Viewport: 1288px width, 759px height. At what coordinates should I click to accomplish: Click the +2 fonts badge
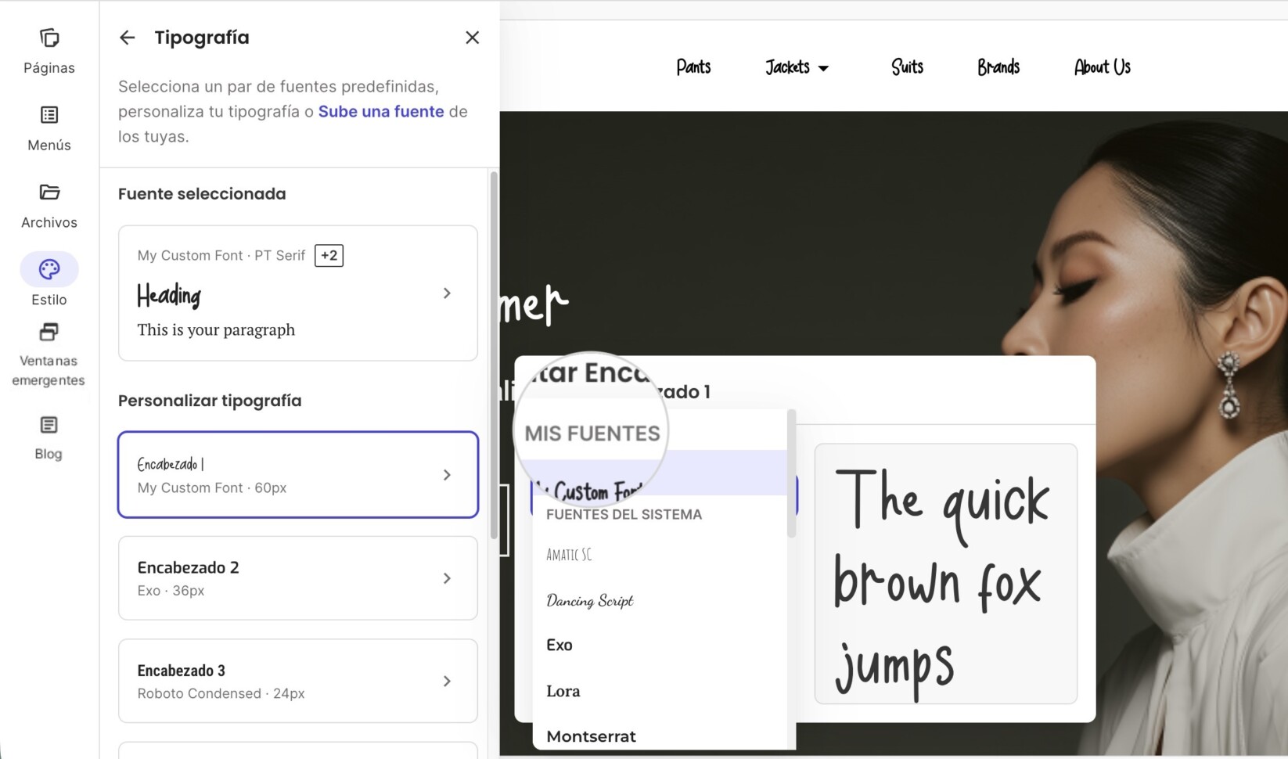[x=329, y=255]
